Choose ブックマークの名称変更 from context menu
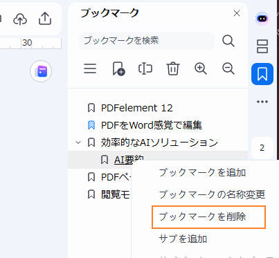 click(x=212, y=194)
